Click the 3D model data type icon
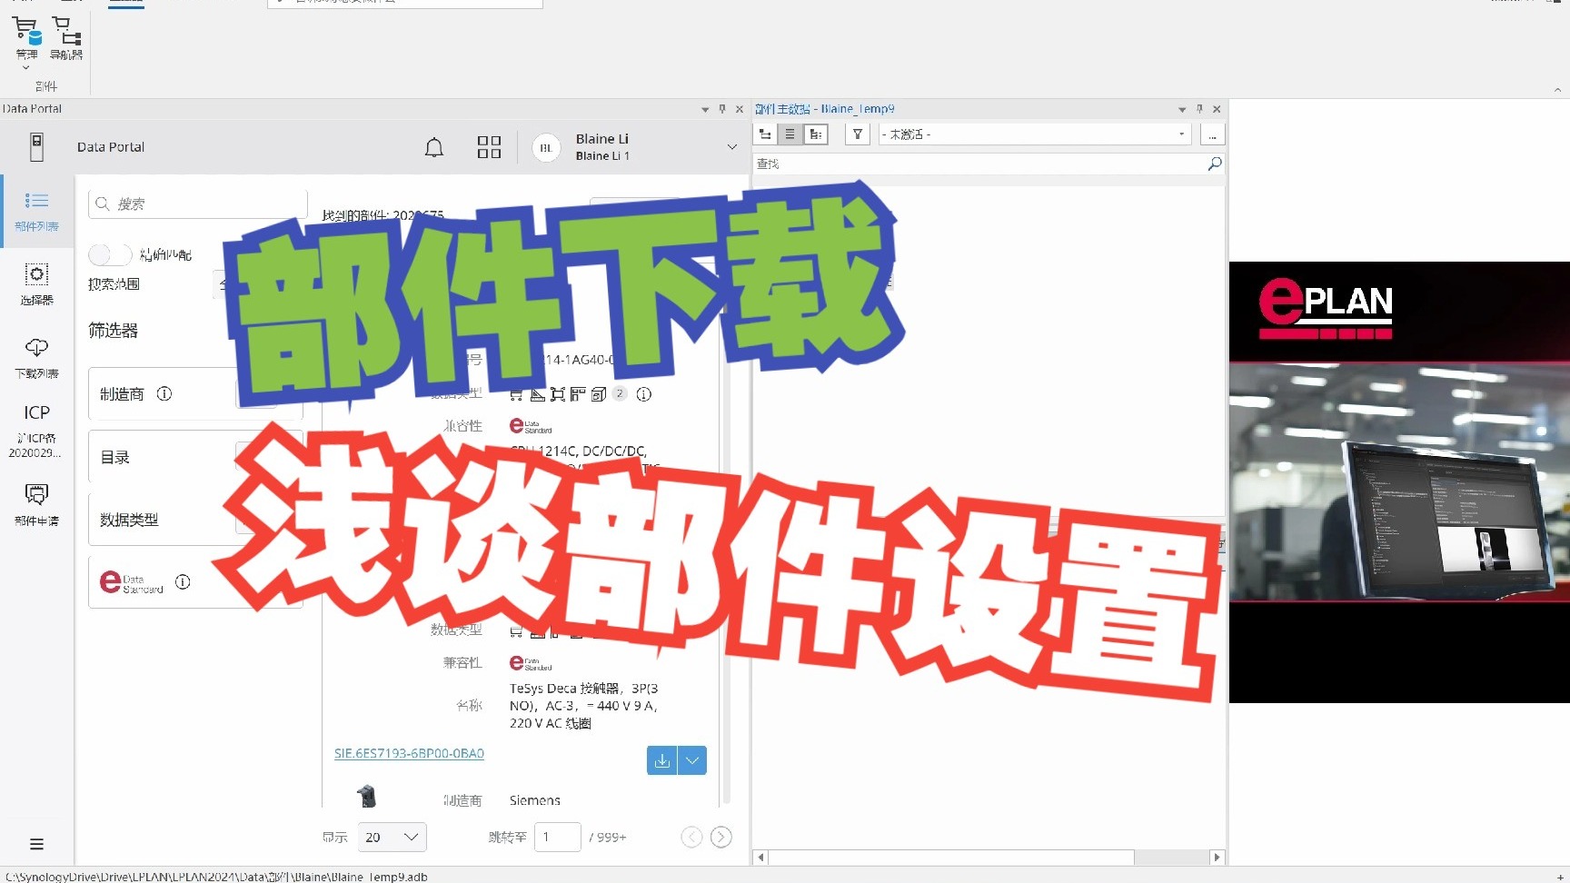Screen dimensions: 1570x883 point(599,394)
